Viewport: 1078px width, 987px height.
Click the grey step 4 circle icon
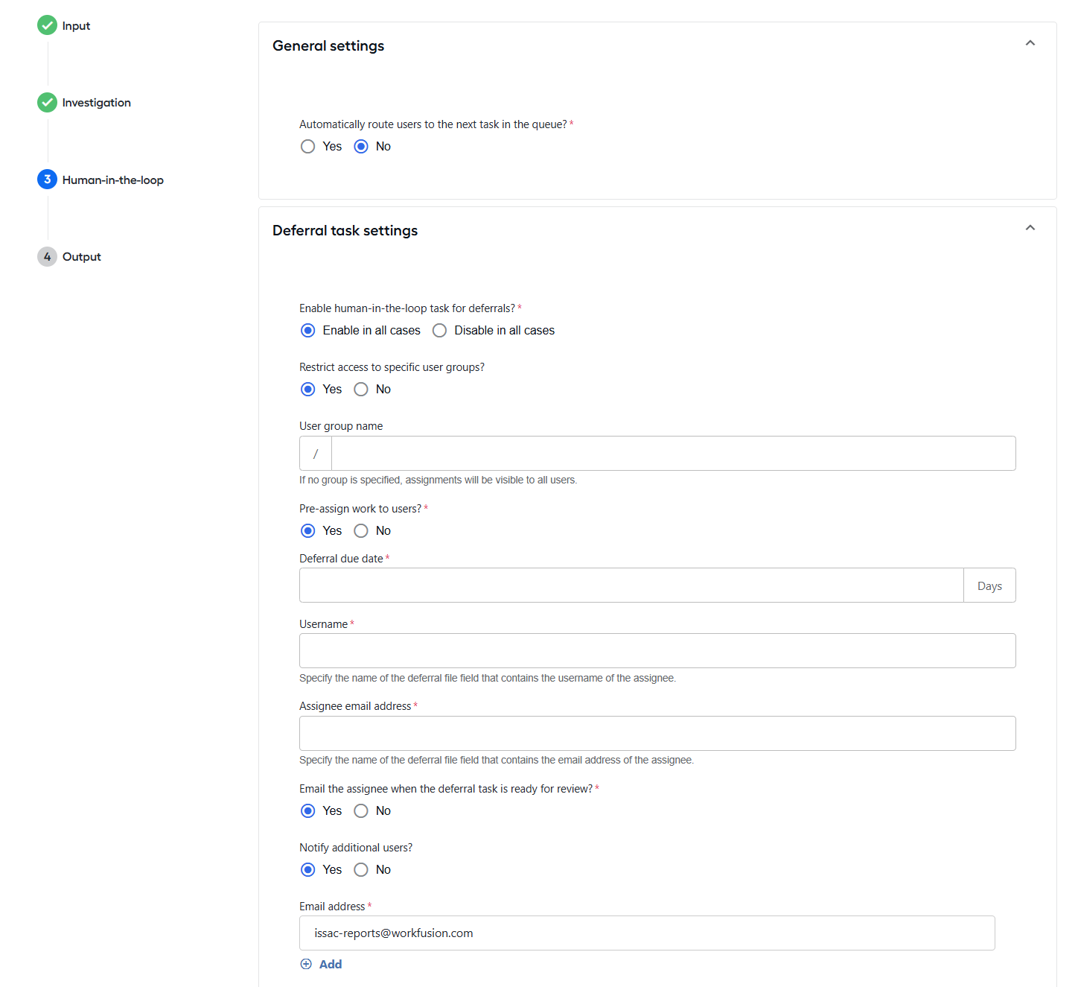[x=47, y=256]
